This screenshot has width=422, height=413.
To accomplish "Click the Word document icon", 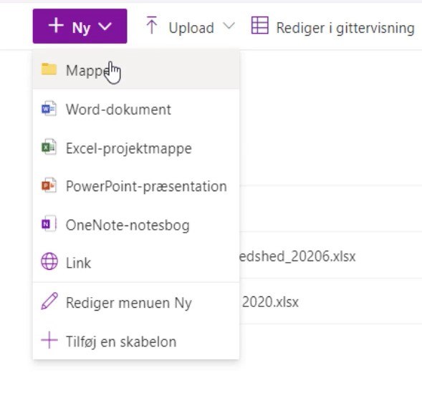I will point(49,109).
